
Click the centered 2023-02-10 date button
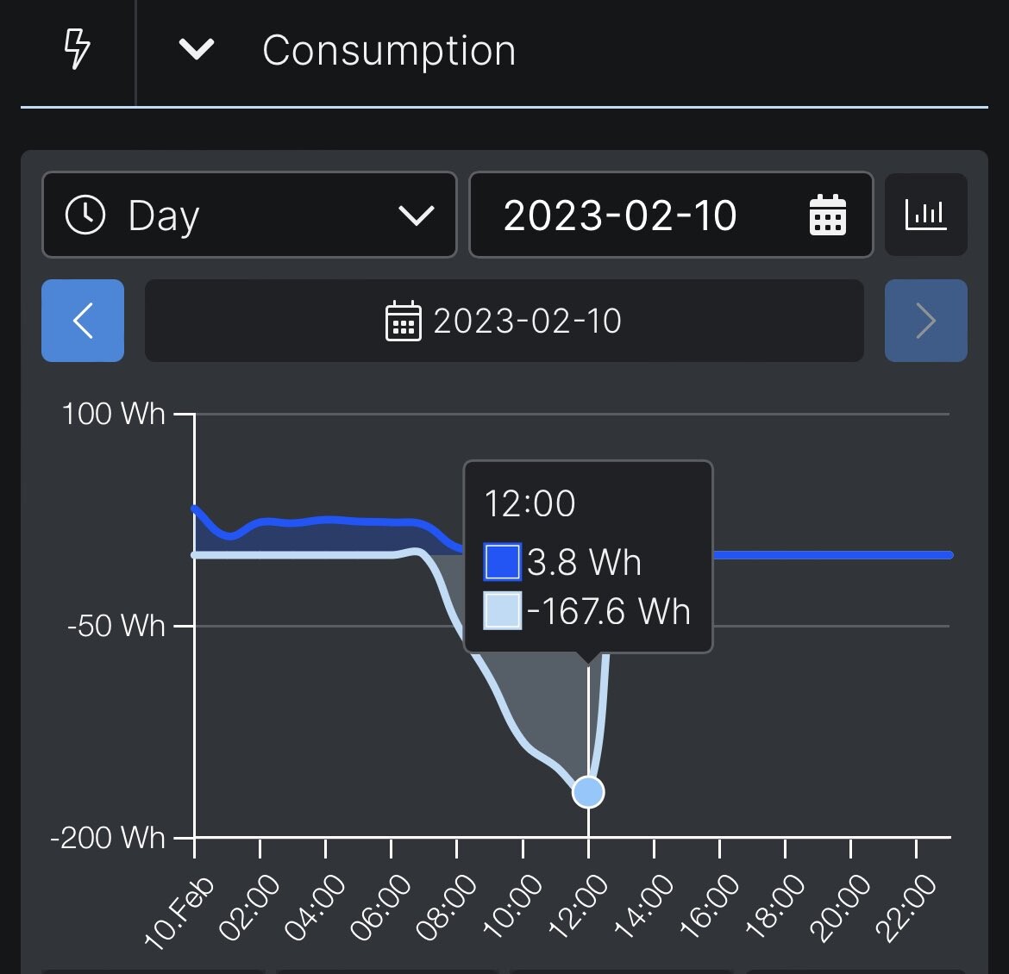(504, 321)
